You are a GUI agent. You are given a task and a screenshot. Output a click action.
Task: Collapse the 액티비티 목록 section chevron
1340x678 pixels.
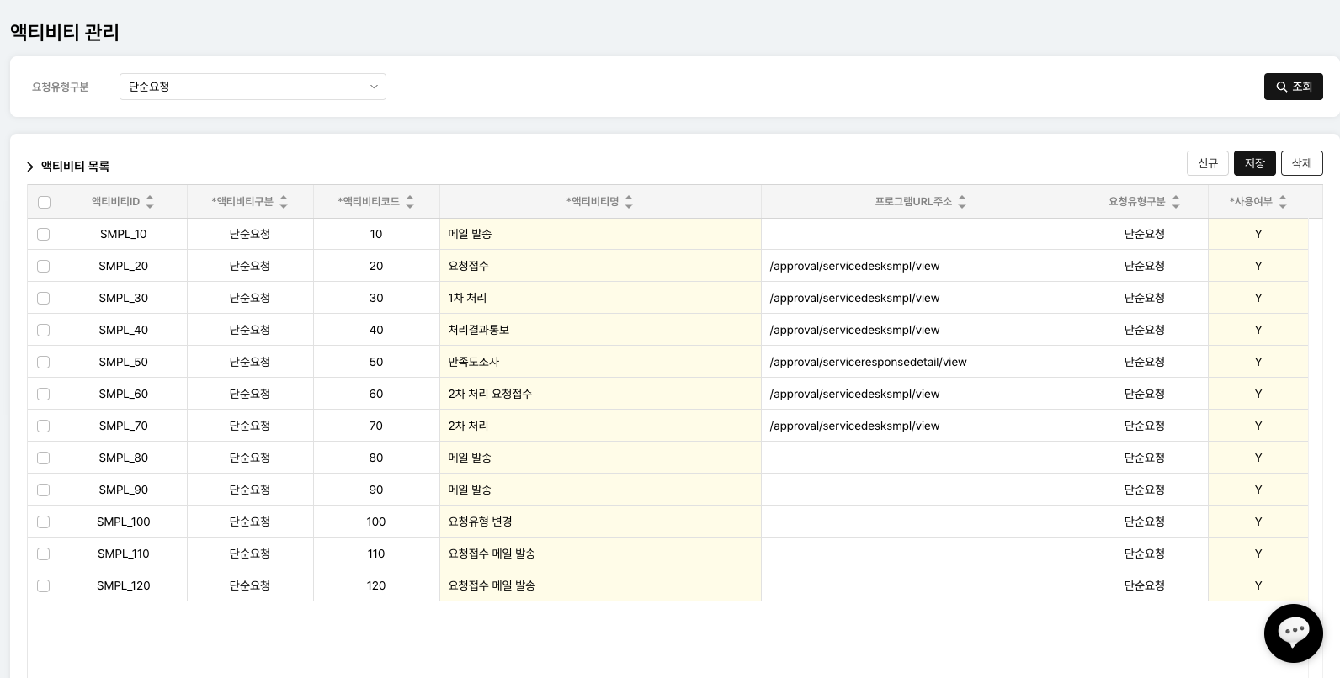pos(30,167)
